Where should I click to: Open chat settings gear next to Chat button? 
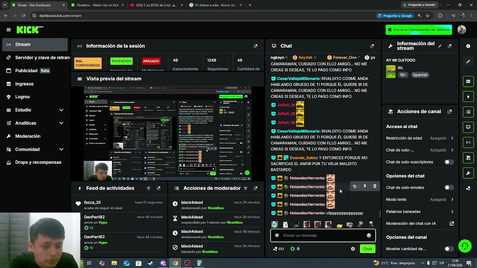coord(353,249)
